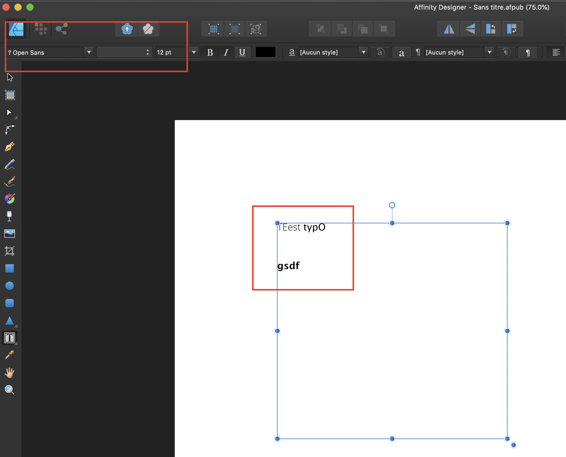Click the revert defaults crossed-out icon
Viewport: 566px width, 457px height.
(x=148, y=29)
